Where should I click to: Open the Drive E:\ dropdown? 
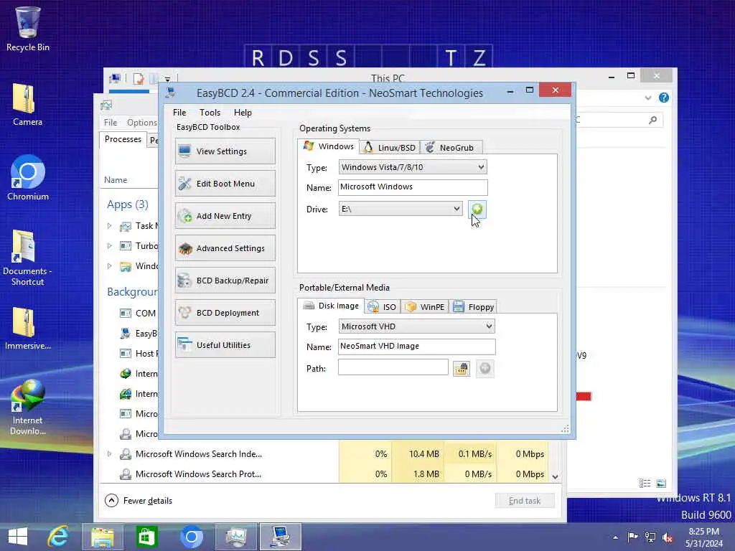click(401, 209)
